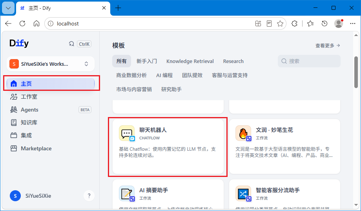The width and height of the screenshot is (361, 211).
Task: Open 工作室 in the sidebar
Action: click(x=51, y=97)
